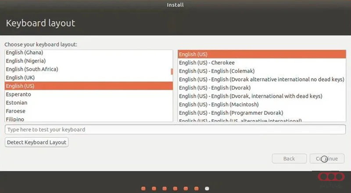
Task: Choose English (South Africa) layout
Action: (x=32, y=69)
